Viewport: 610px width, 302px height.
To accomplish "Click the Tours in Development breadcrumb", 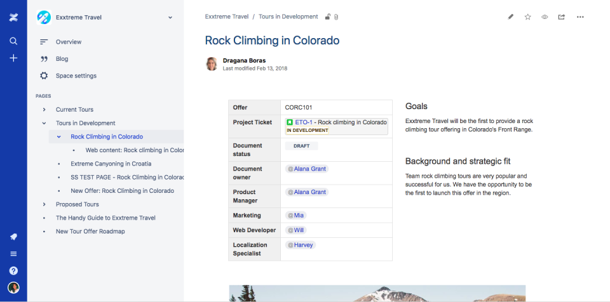I will [x=288, y=17].
